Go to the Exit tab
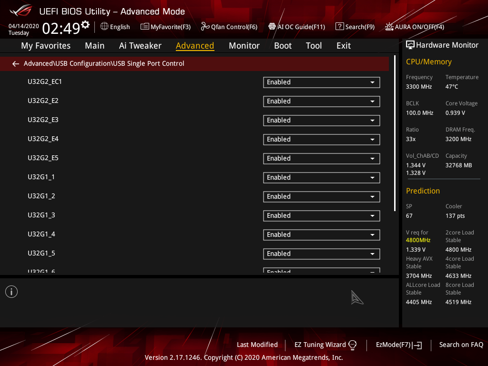The image size is (488, 366). coord(344,46)
